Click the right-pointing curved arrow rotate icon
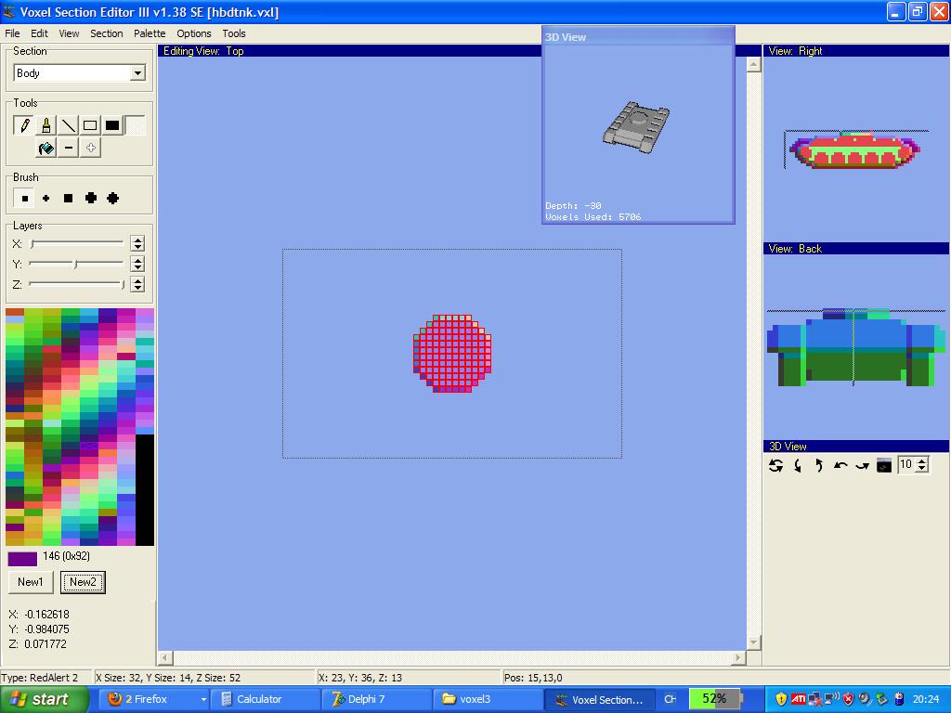 click(862, 466)
